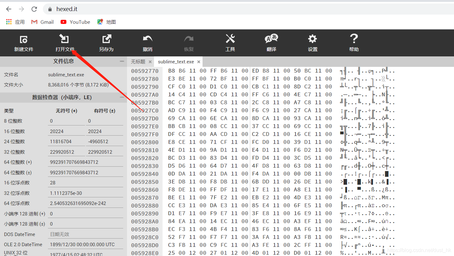Open the Apps (应用) bookmark grid
Viewport: 454px width, 256px height.
(15, 22)
